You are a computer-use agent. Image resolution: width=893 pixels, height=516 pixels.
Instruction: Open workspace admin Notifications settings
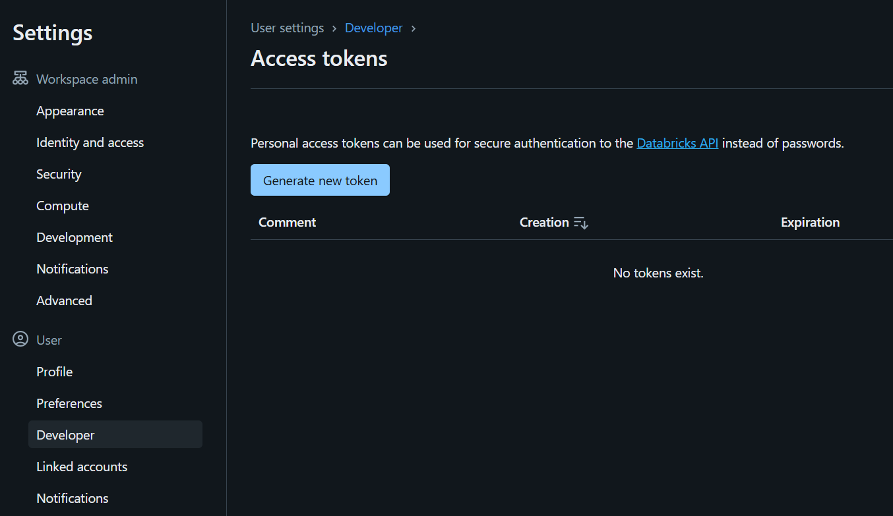click(x=73, y=269)
